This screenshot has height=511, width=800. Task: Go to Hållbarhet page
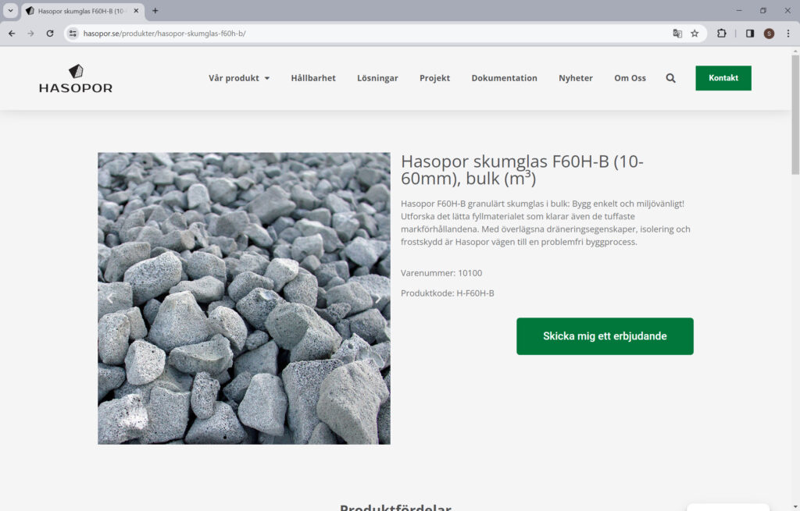click(x=313, y=78)
